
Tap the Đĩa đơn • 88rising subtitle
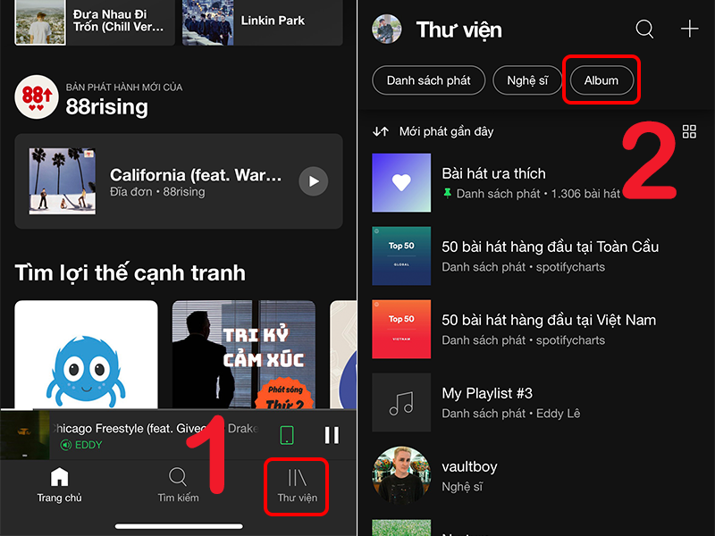[x=157, y=192]
